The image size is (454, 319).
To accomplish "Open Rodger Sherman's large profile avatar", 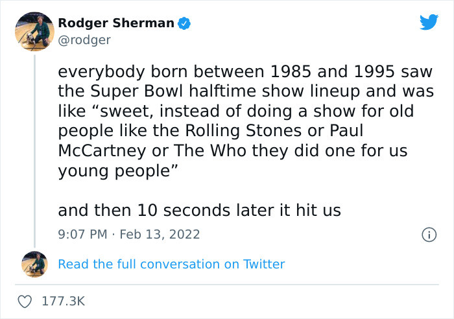I will coord(34,31).
